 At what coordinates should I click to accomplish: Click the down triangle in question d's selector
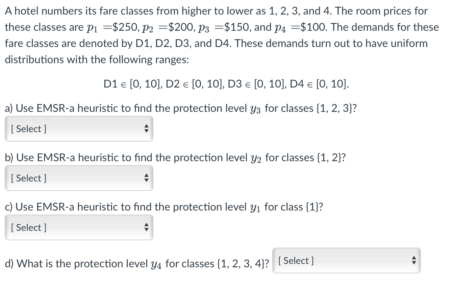(414, 263)
